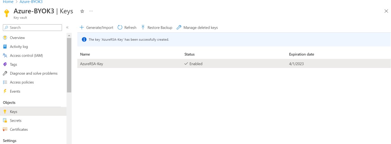Refresh the keys list
391x144 pixels.
pos(127,28)
